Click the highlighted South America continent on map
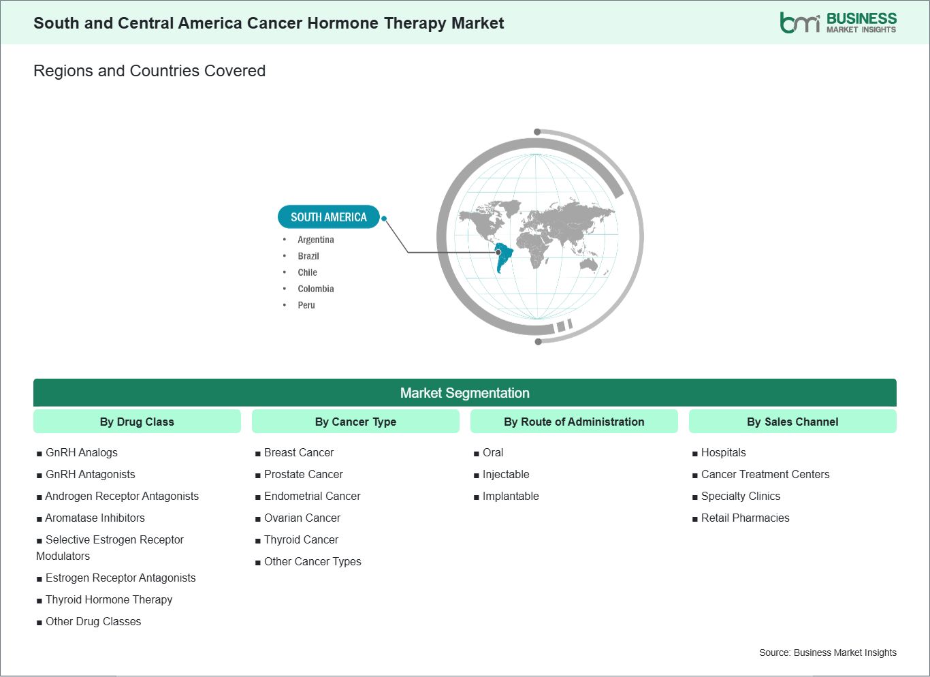Viewport: 930px width, 677px height. [x=503, y=259]
